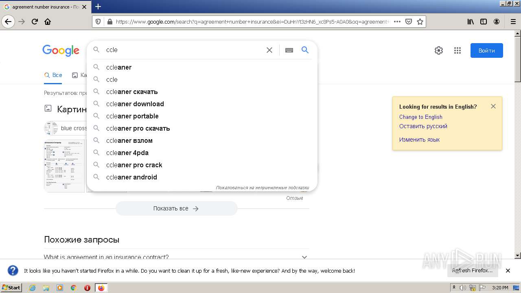Image resolution: width=521 pixels, height=293 pixels.
Task: Open File Explorer from taskbar
Action: 46,288
